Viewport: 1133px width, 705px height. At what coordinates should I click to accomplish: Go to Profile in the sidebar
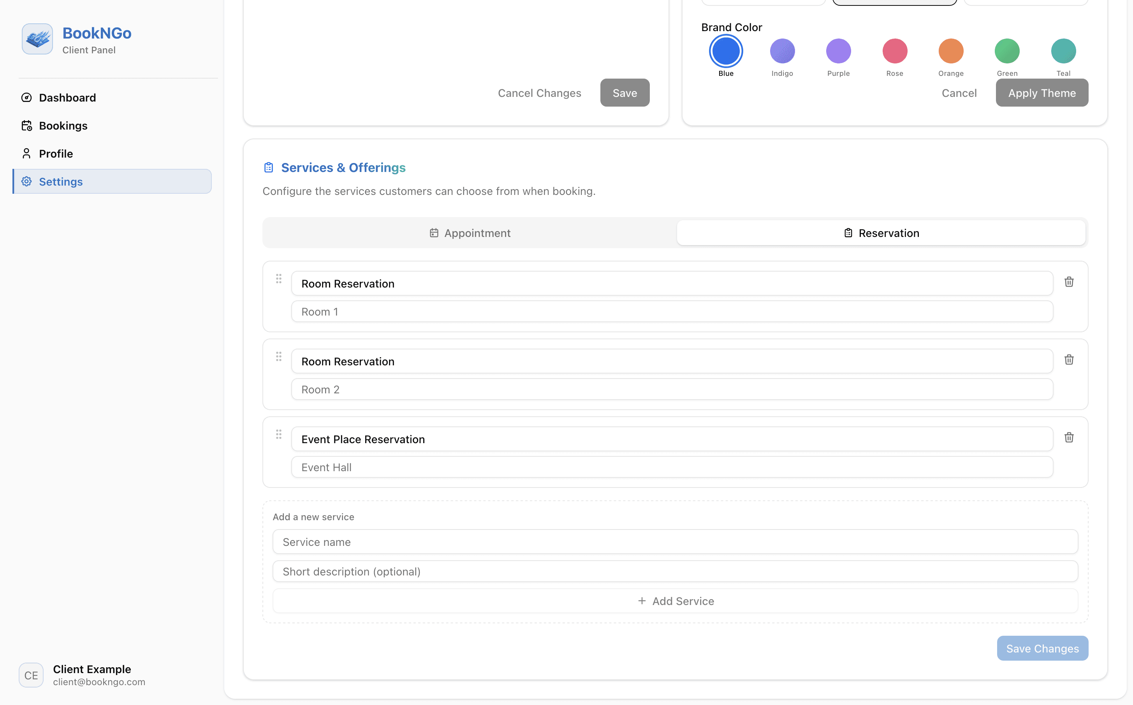click(112, 153)
